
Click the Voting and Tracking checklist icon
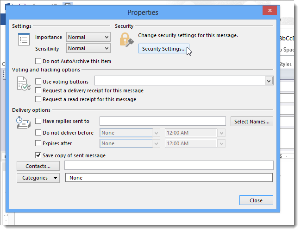point(24,84)
